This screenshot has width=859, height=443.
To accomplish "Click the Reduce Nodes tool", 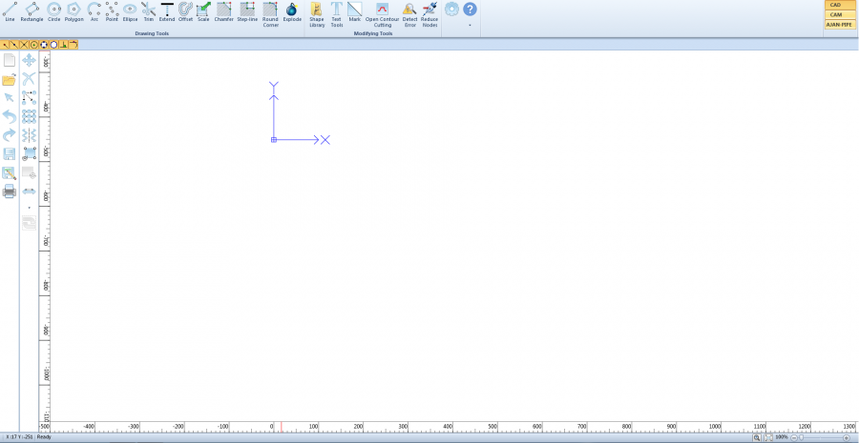I will [x=429, y=11].
